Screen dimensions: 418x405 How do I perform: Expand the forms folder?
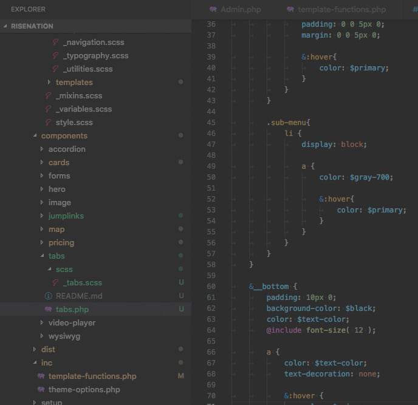pyautogui.click(x=41, y=175)
